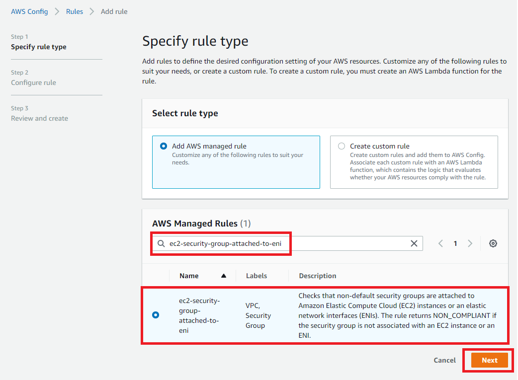The height and width of the screenshot is (380, 518).
Task: Go to previous page of managed rules
Action: [x=440, y=243]
